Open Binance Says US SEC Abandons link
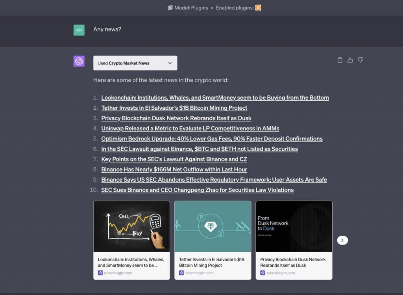 point(214,180)
